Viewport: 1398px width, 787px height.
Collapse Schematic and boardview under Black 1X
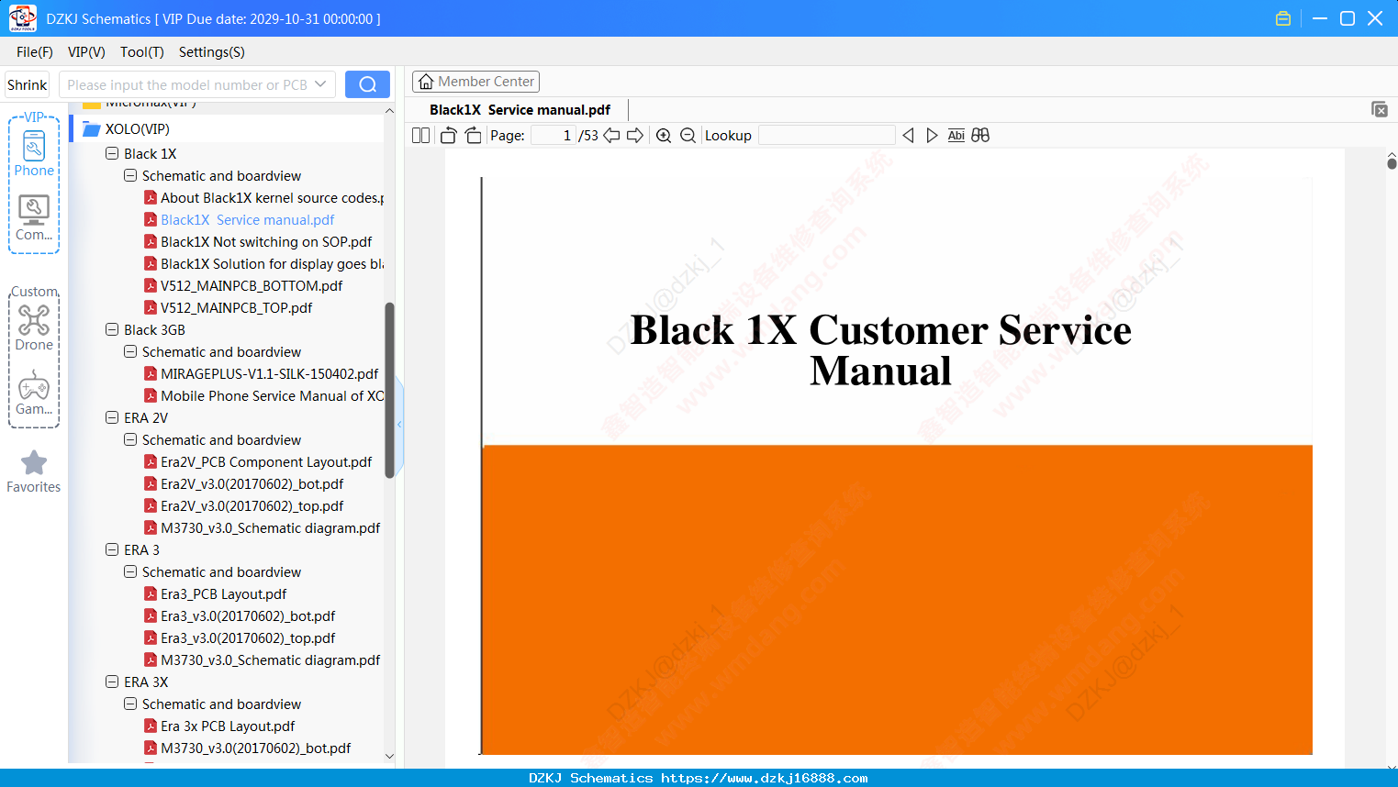(130, 175)
